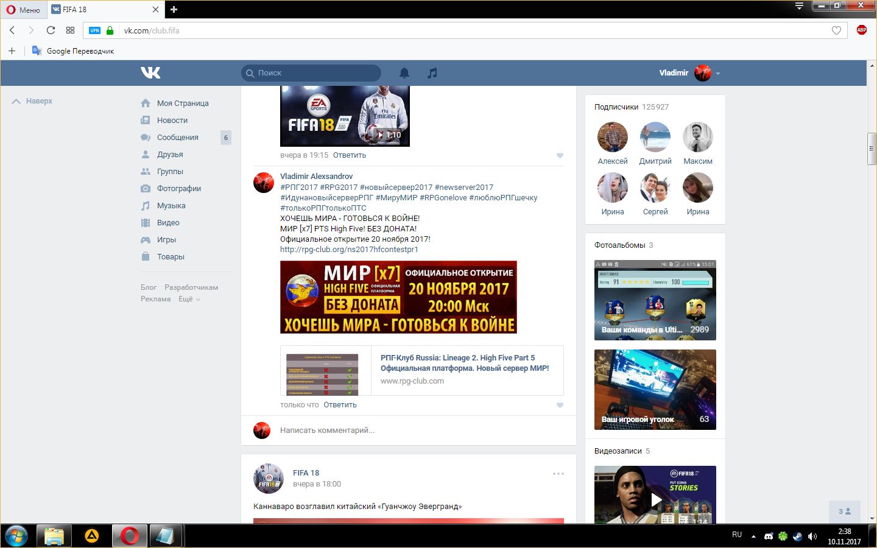Screen dimensions: 877x548
Task: Open Видео in the sidebar
Action: click(x=168, y=223)
